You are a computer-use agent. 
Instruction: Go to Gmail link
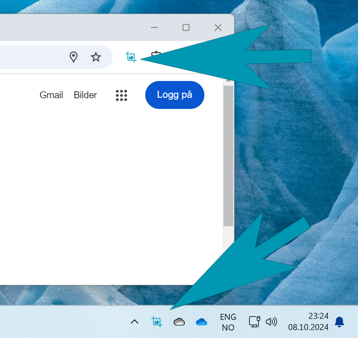51,95
